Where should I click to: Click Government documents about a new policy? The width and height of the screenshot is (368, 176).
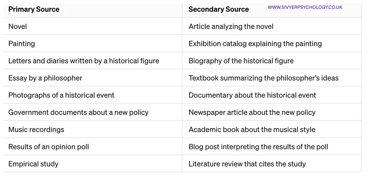point(78,112)
